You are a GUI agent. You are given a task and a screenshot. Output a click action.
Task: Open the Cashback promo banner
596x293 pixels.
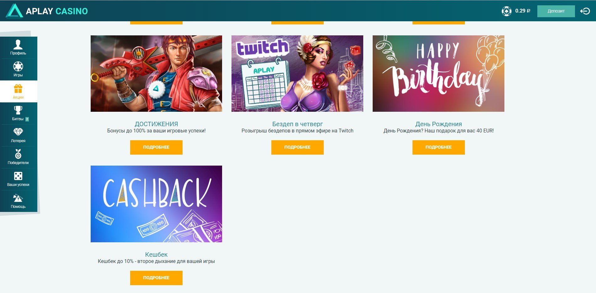[156, 204]
